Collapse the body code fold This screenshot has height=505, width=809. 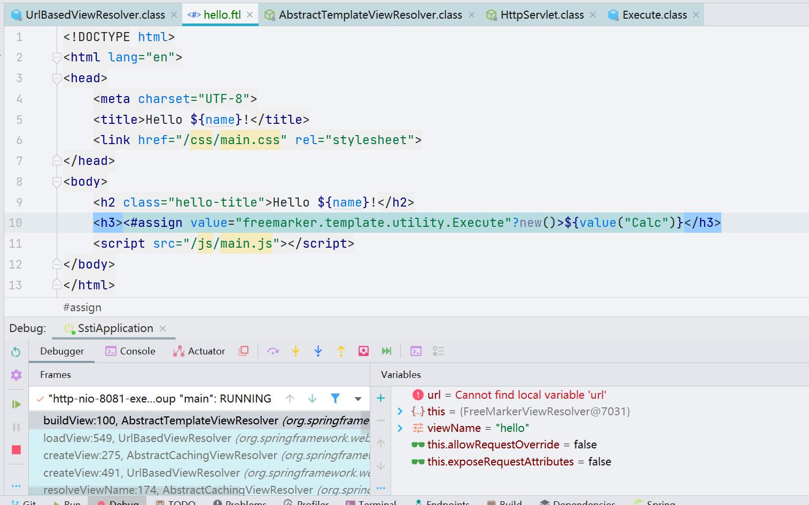[57, 182]
